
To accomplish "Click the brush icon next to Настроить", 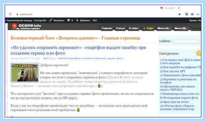I will pos(51,20).
